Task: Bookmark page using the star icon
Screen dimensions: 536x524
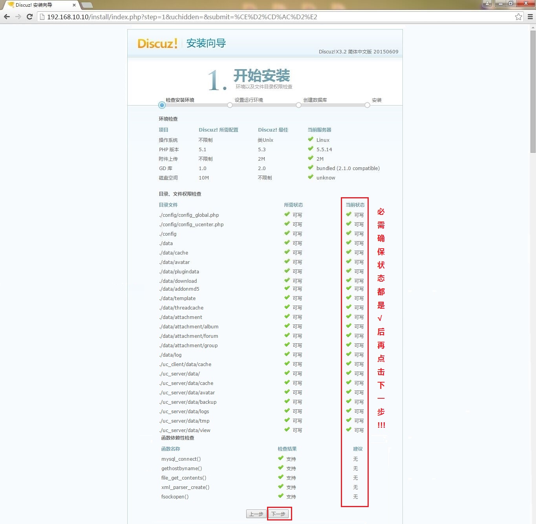Action: tap(518, 17)
